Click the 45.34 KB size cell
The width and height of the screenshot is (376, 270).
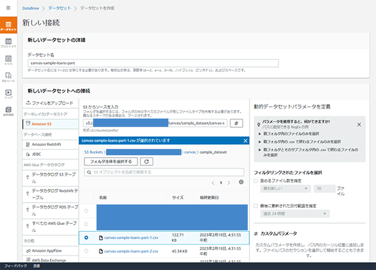(x=179, y=251)
